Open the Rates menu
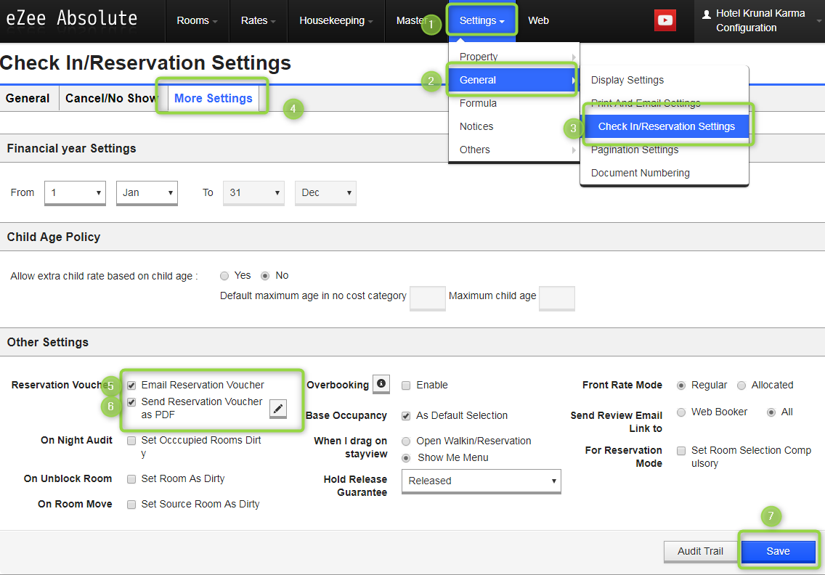825x575 pixels. (258, 20)
